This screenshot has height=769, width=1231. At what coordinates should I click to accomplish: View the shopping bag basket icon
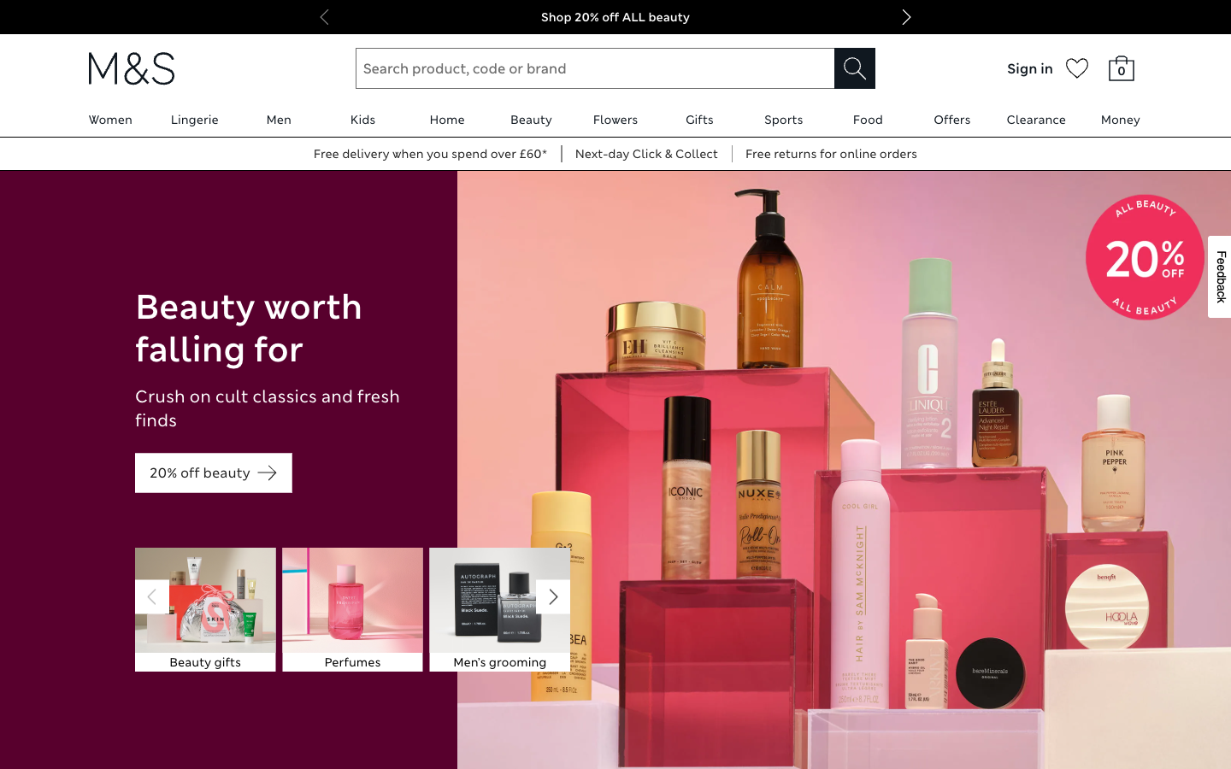(1121, 68)
